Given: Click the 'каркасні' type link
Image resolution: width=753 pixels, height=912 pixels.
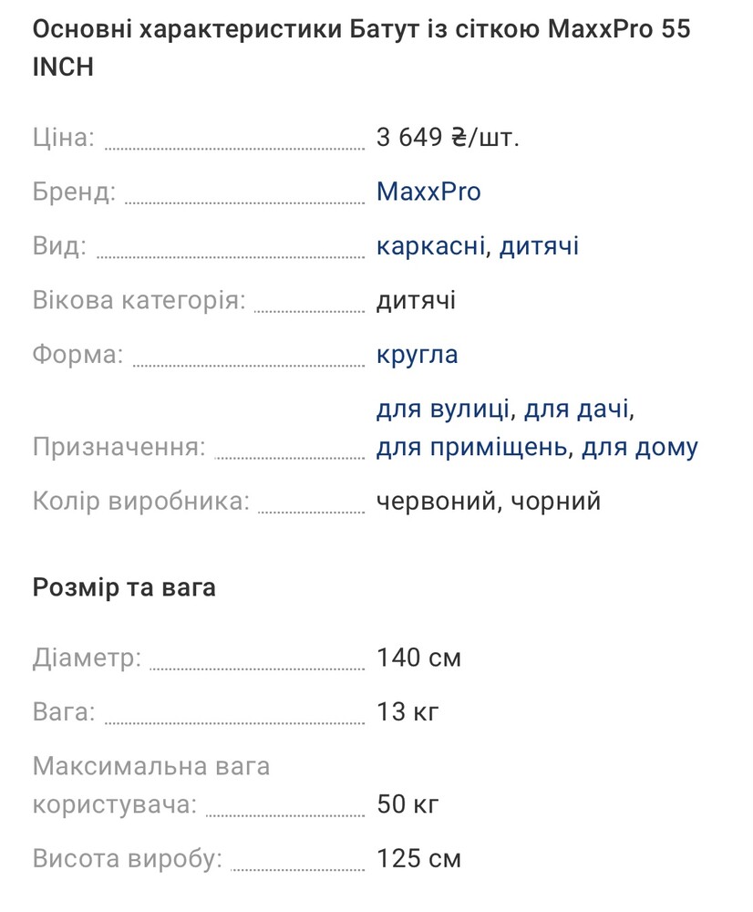Looking at the screenshot, I should [429, 246].
